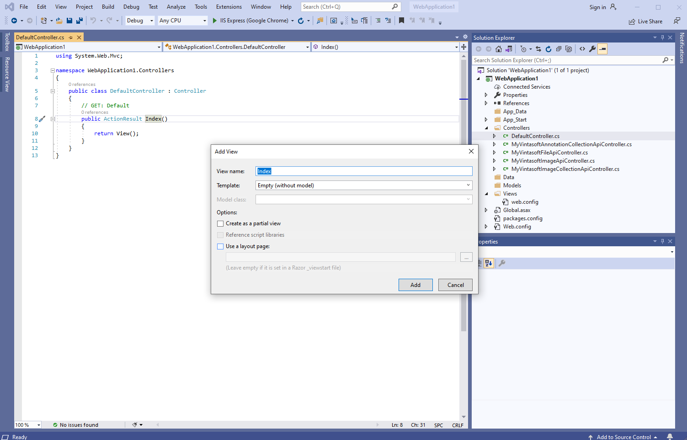This screenshot has height=440, width=687.
Task: Expand the App_Start folder
Action: point(486,120)
